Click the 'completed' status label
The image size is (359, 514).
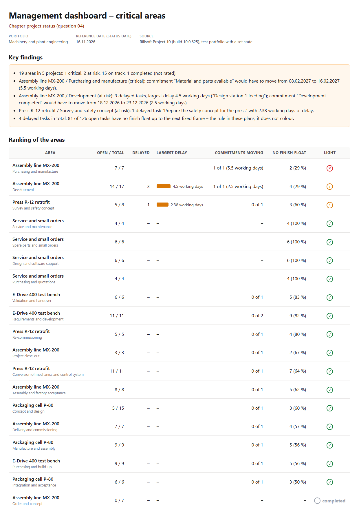tap(334, 501)
